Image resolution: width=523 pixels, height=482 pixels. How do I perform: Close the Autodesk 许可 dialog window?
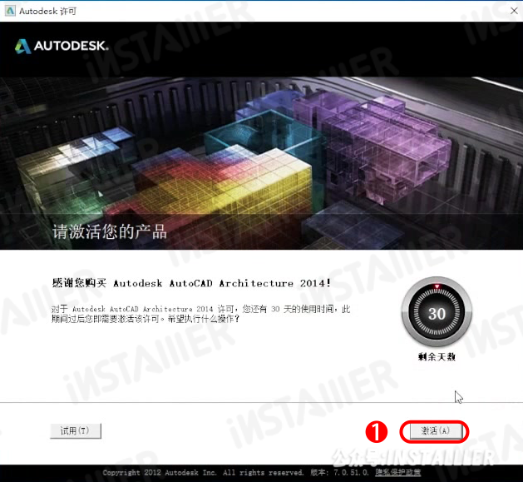514,11
